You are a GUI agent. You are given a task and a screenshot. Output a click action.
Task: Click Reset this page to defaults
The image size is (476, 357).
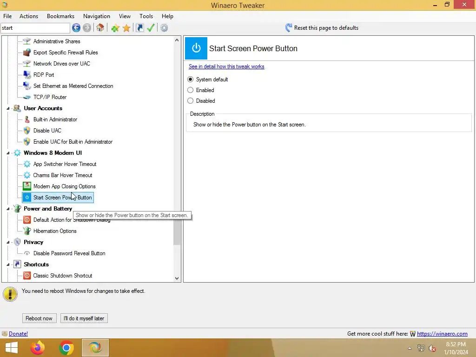(326, 28)
